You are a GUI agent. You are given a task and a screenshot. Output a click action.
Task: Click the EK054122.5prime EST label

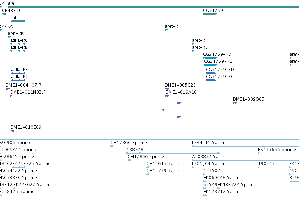(18, 171)
